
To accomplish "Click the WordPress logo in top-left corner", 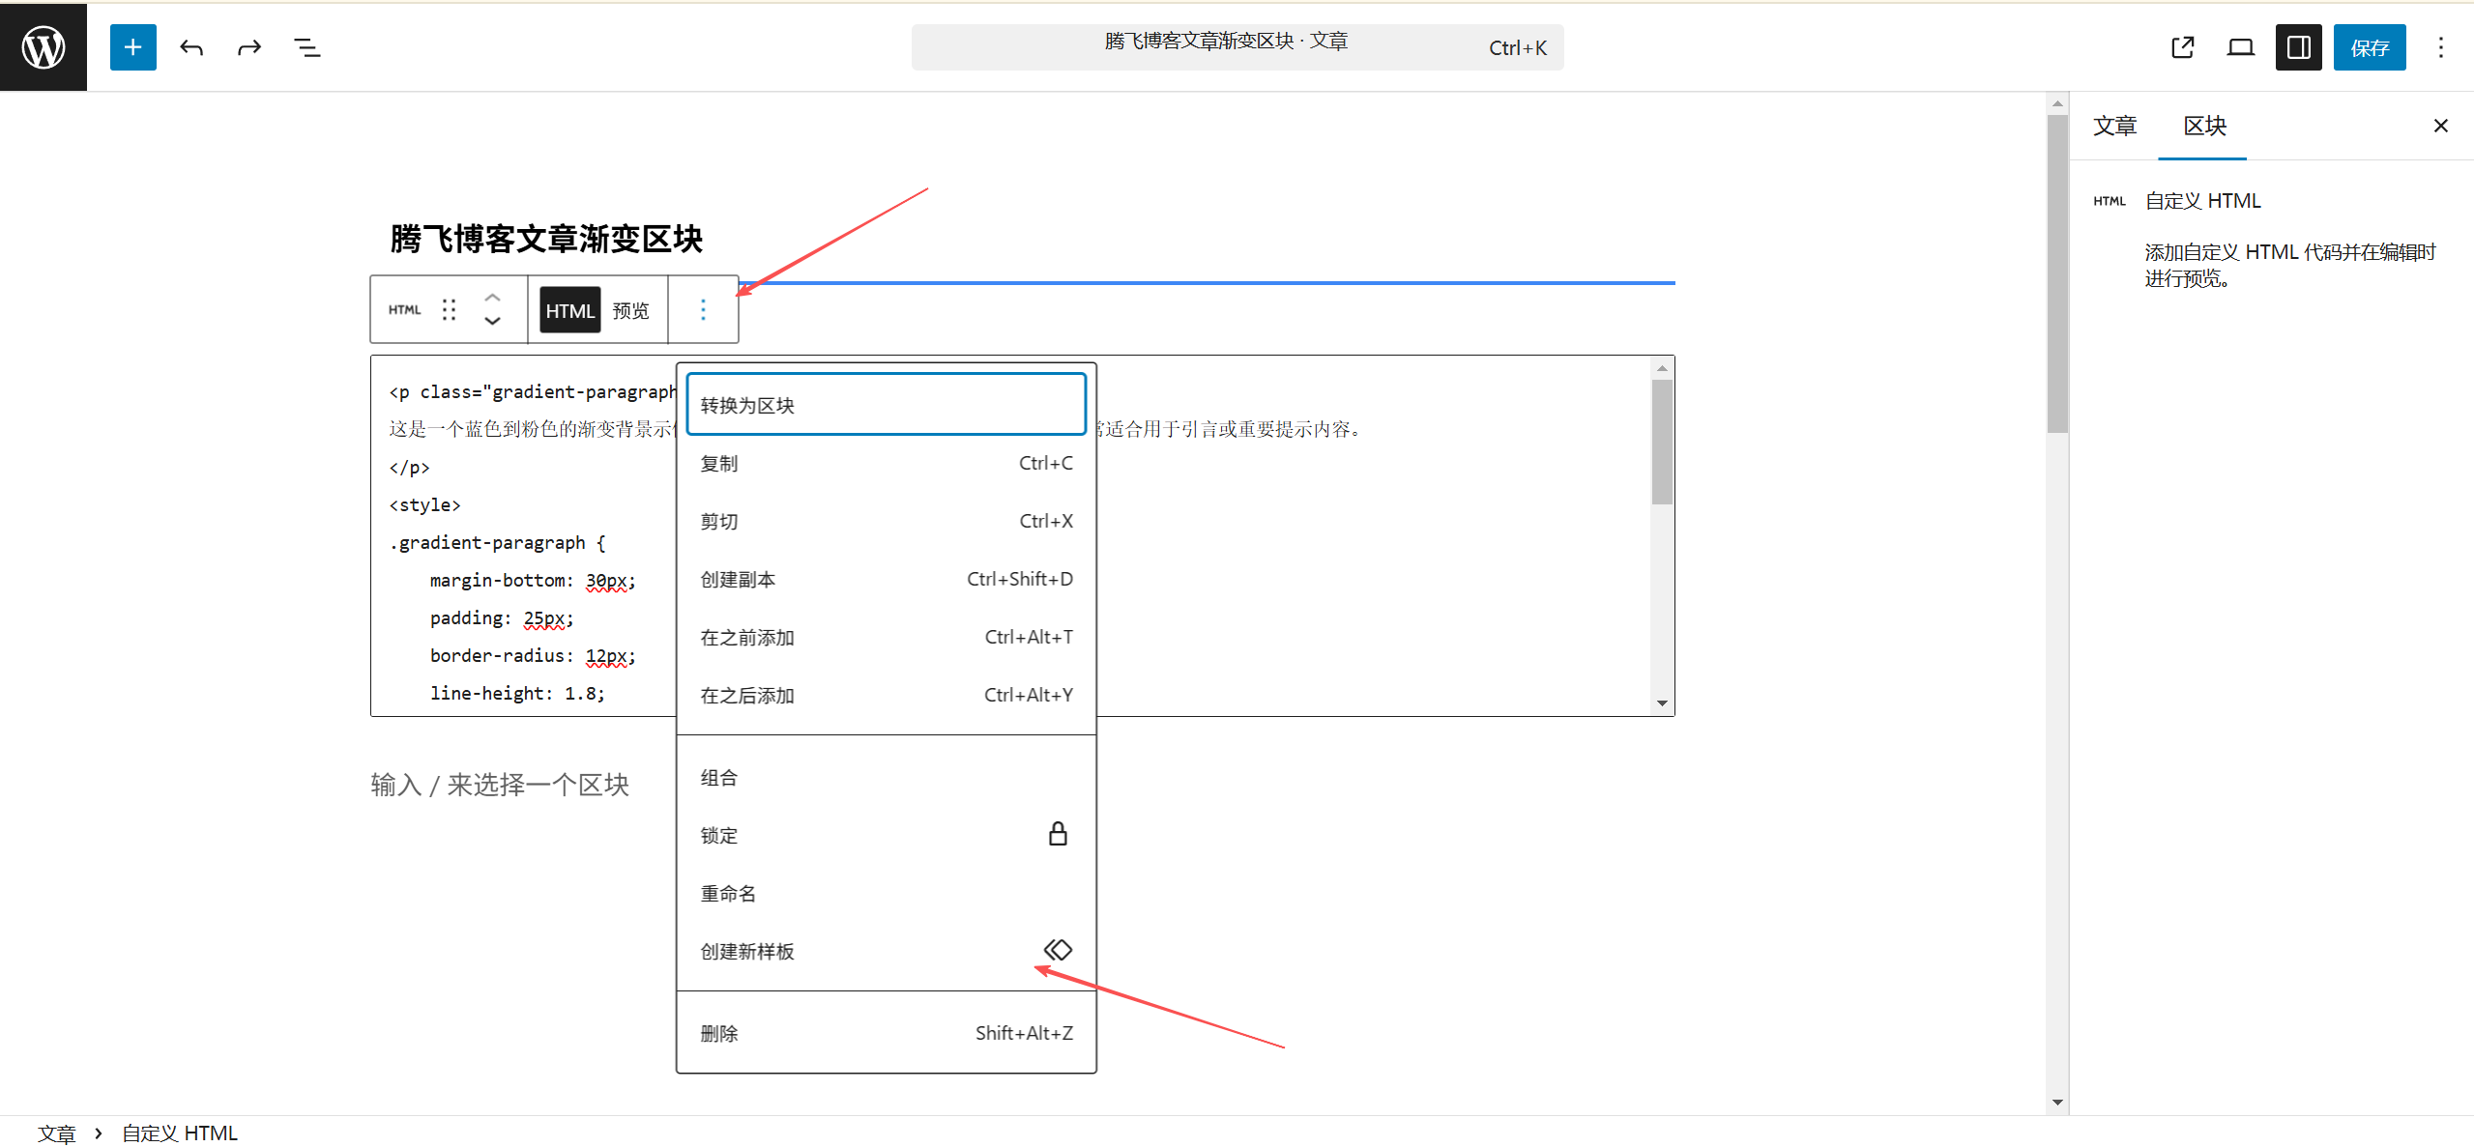I will pos(43,46).
